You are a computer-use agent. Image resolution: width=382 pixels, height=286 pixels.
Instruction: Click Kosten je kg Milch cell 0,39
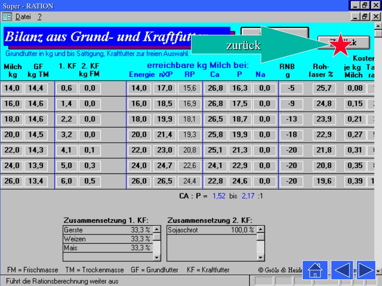tap(355, 181)
